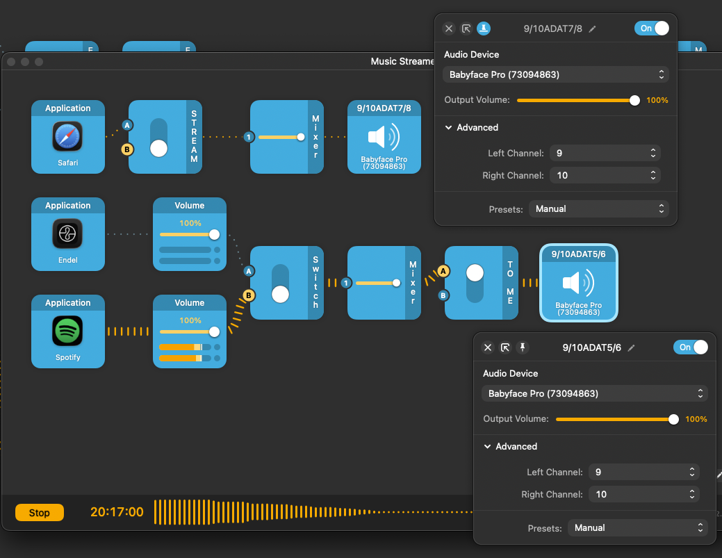Click input B connector on Switch block
Image resolution: width=722 pixels, height=558 pixels.
[249, 295]
